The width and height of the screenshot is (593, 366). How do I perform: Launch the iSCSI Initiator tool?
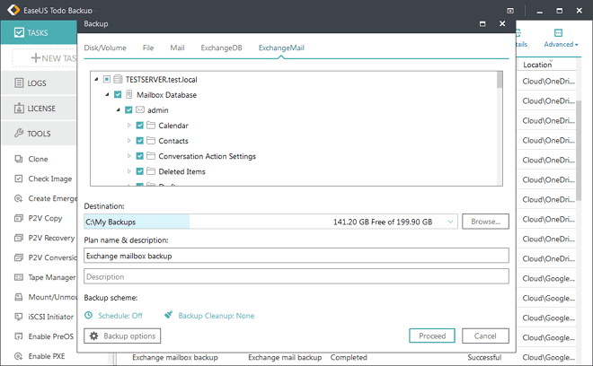coord(44,317)
